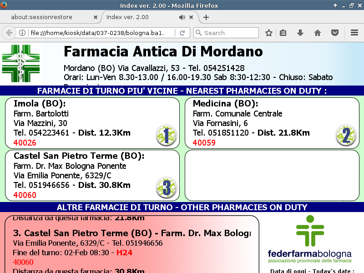
Task: Select the Index ver. 2.00 tab
Action: click(136, 17)
